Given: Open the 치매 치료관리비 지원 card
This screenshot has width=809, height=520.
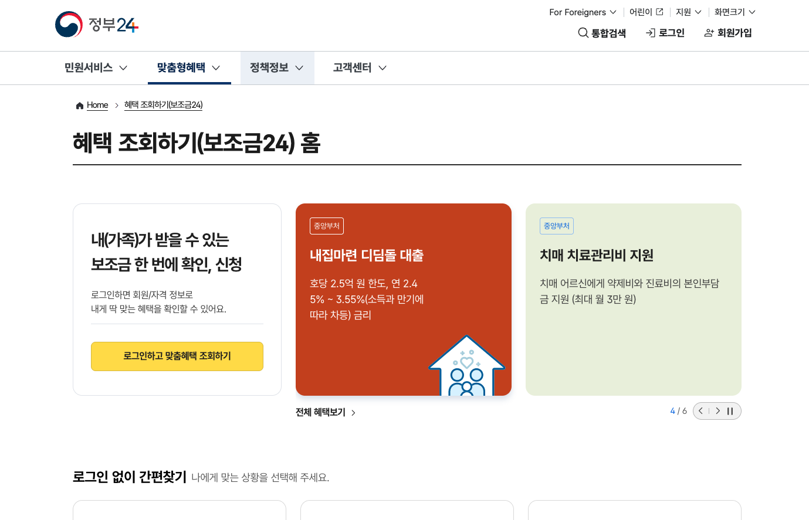Looking at the screenshot, I should 634,300.
